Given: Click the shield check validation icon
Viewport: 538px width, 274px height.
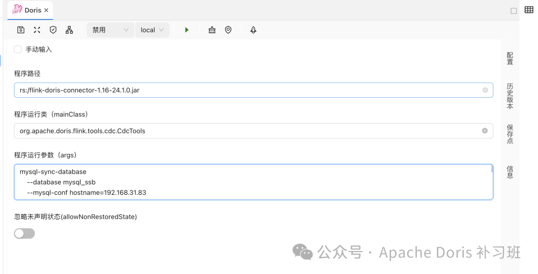Looking at the screenshot, I should (53, 30).
